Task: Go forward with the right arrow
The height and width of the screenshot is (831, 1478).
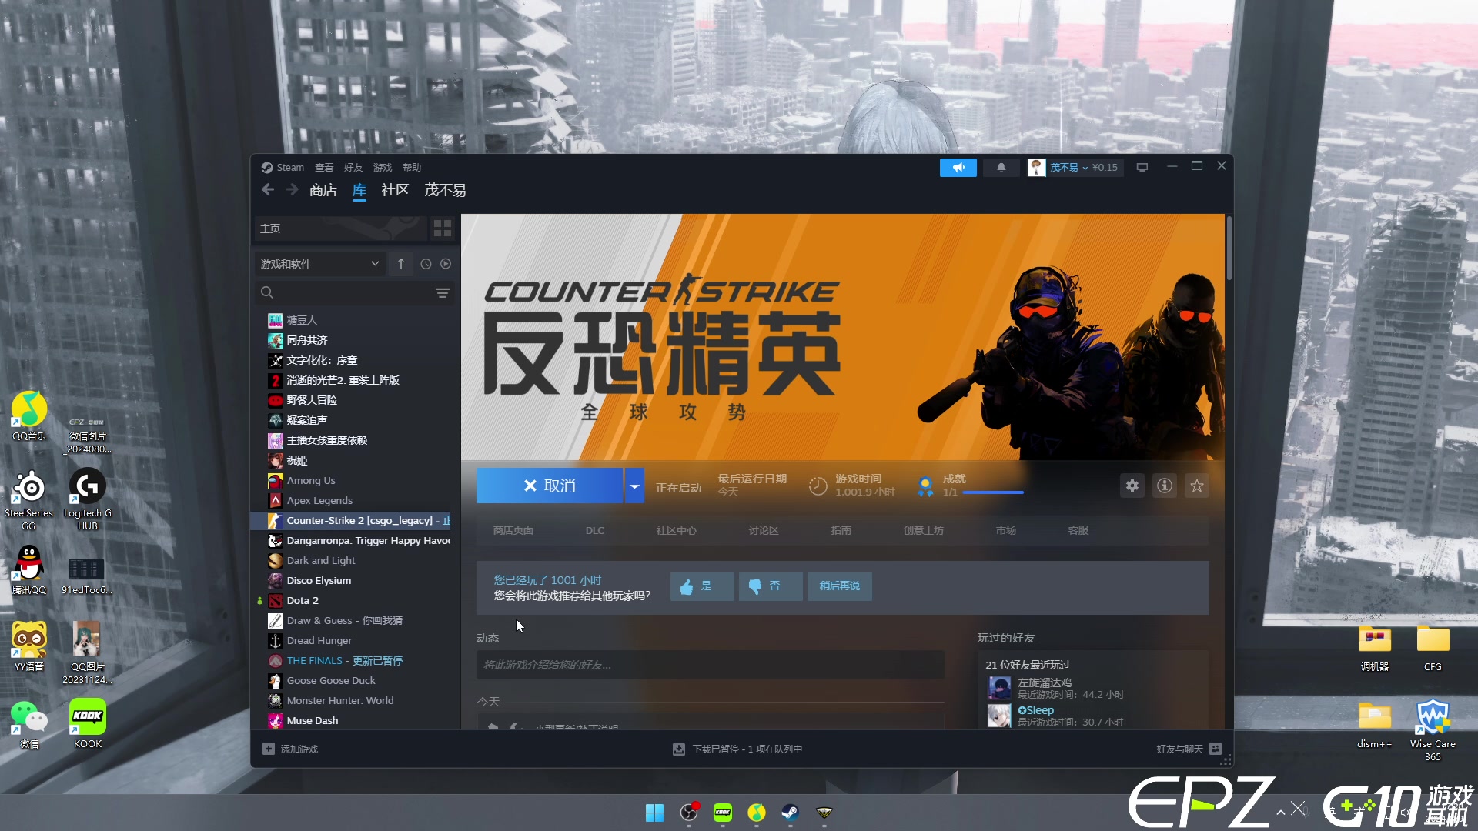Action: pyautogui.click(x=293, y=190)
